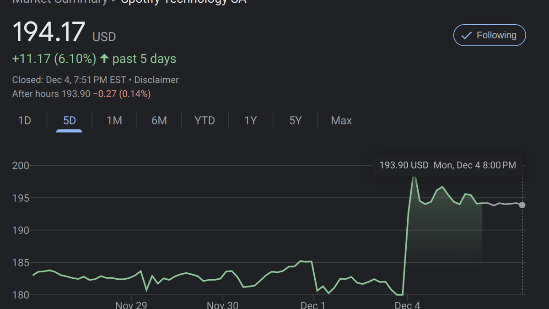Click the −0.27 (0.14%) after-hours change

[x=122, y=94]
